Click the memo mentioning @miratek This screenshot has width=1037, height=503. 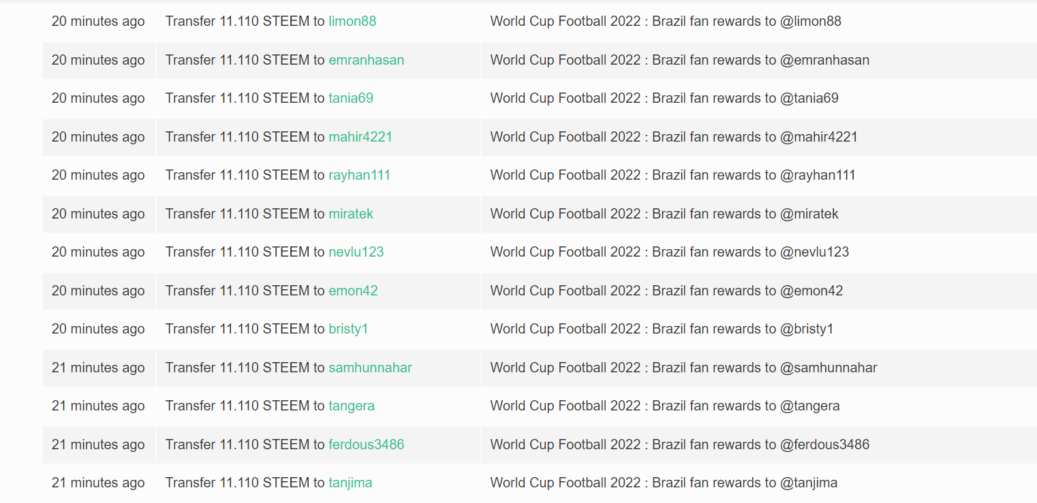664,214
